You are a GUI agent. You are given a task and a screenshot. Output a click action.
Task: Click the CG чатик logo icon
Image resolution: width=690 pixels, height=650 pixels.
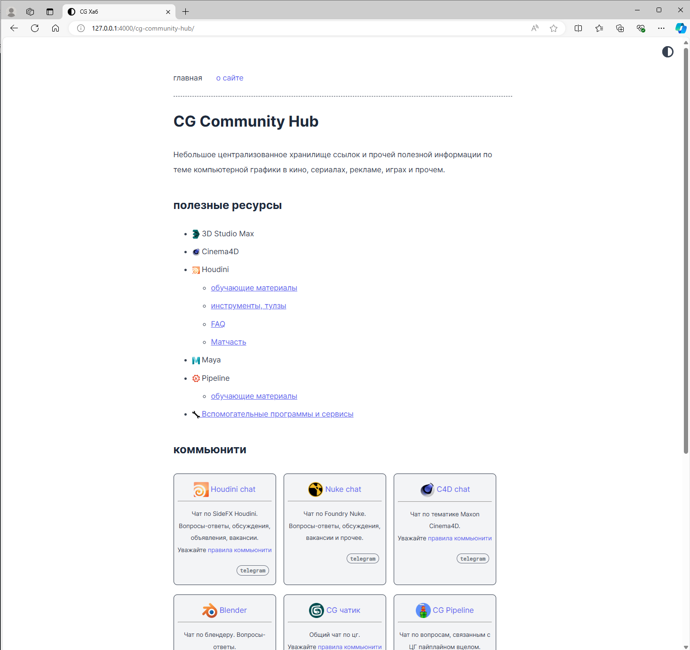point(316,610)
